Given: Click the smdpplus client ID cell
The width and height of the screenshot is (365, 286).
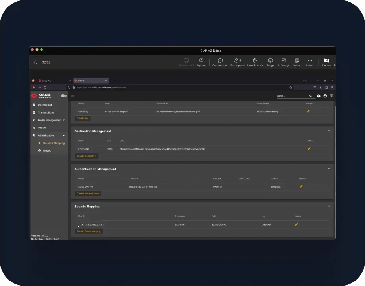Looking at the screenshot, I should (x=276, y=187).
